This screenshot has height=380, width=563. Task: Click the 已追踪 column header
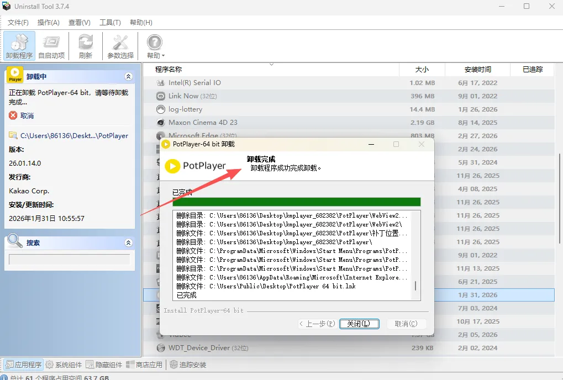click(x=533, y=69)
